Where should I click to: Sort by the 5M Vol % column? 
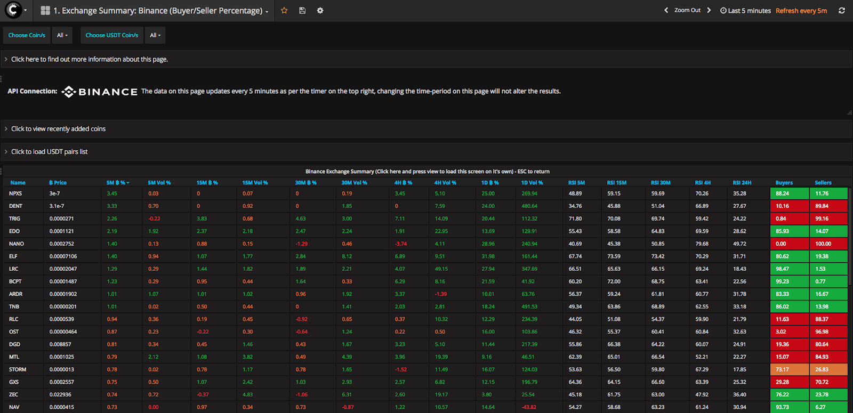pos(159,183)
